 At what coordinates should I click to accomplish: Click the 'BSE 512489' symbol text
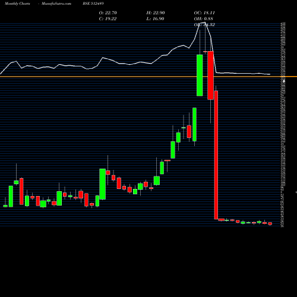click(93, 4)
